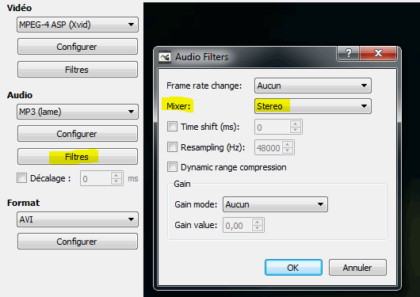420x297 pixels.
Task: Enable the Resampling (Hz) checkbox
Action: point(172,147)
